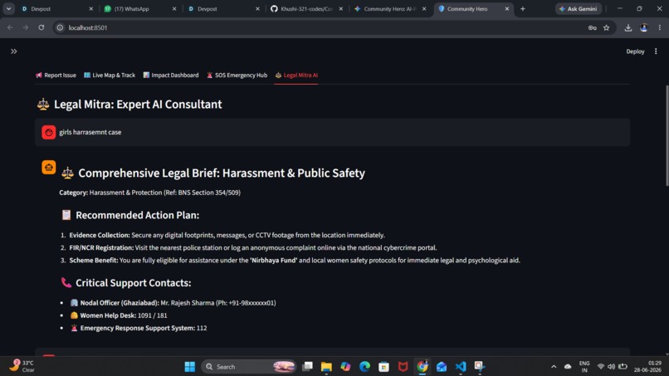This screenshot has height=376, width=669.
Task: Open Microsoft Edge from the taskbar
Action: pyautogui.click(x=364, y=367)
